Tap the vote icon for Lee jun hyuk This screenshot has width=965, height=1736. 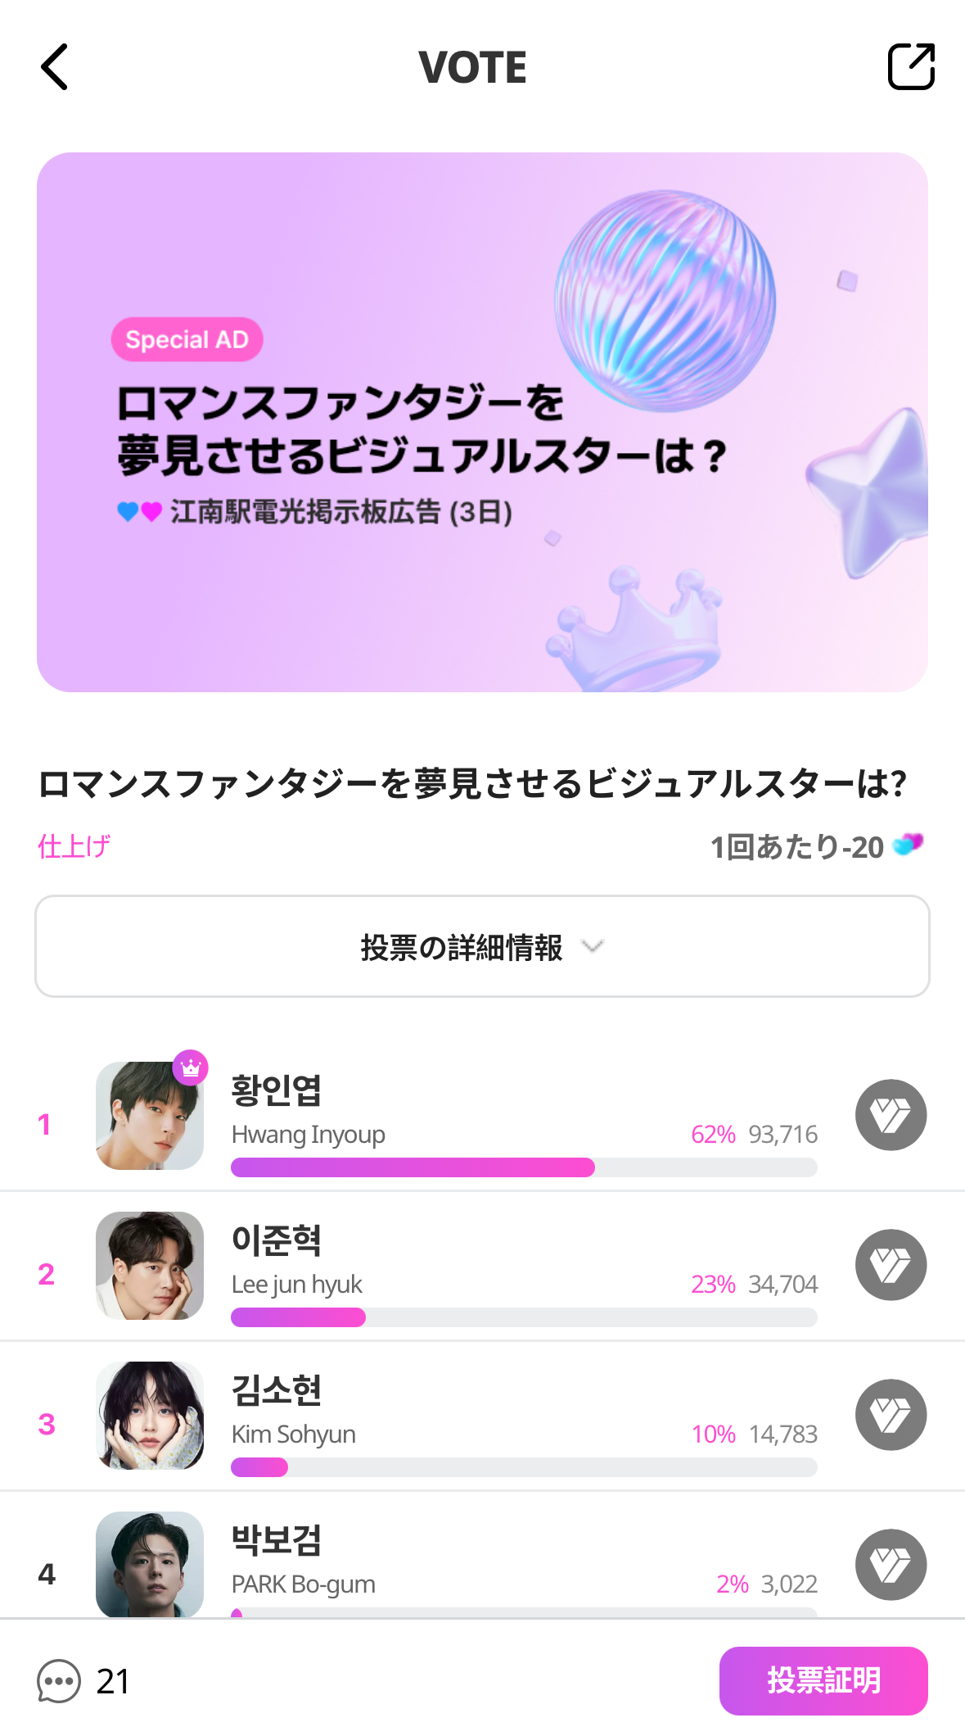coord(891,1265)
